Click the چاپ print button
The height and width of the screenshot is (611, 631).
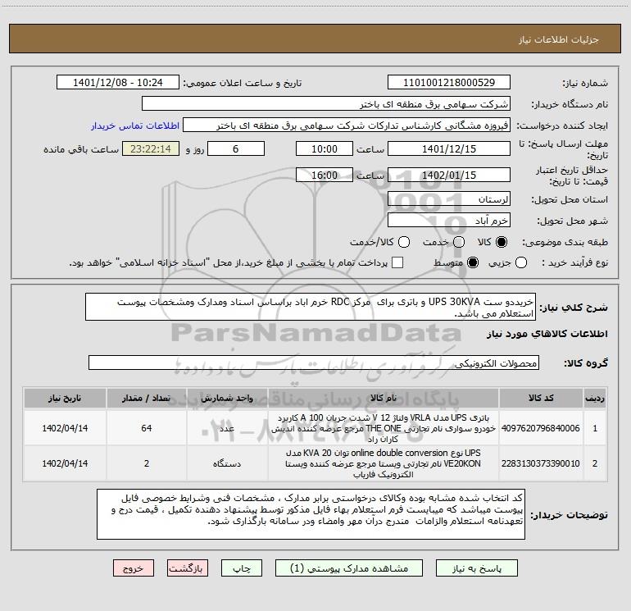pos(242,568)
